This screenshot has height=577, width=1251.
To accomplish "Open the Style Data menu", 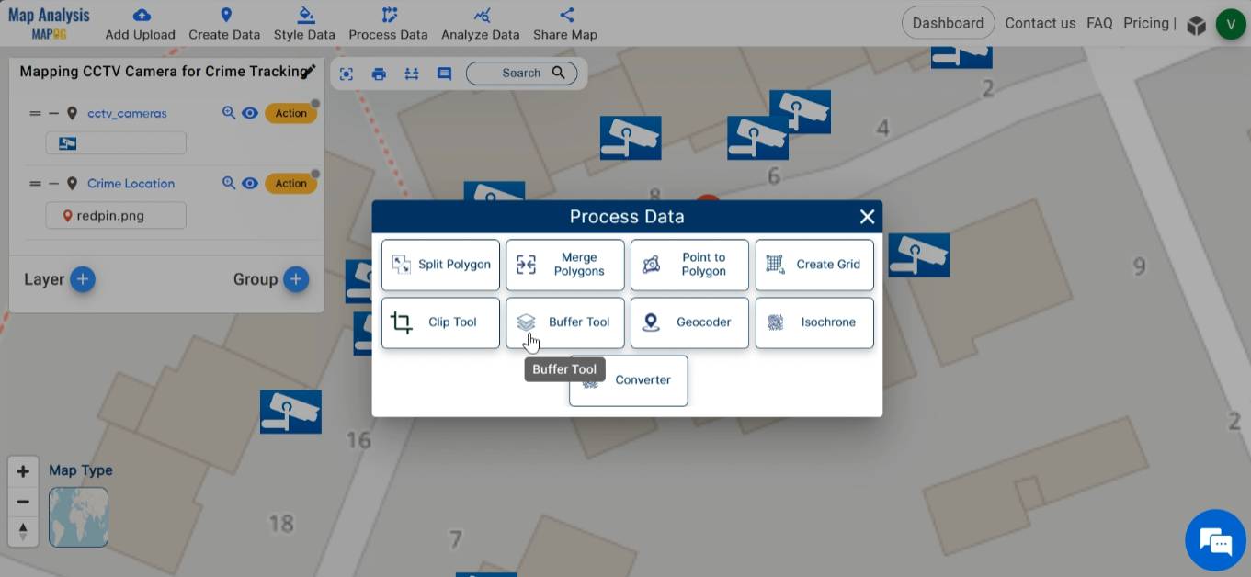I will [304, 24].
